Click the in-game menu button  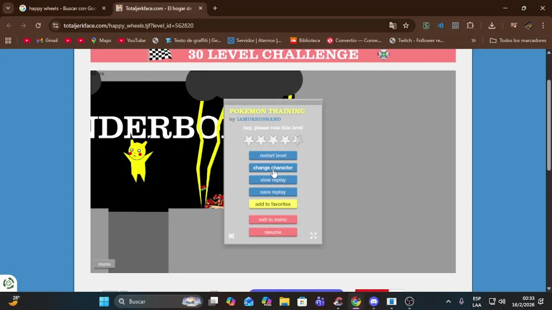(104, 264)
